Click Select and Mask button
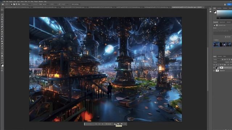 [75, 4]
